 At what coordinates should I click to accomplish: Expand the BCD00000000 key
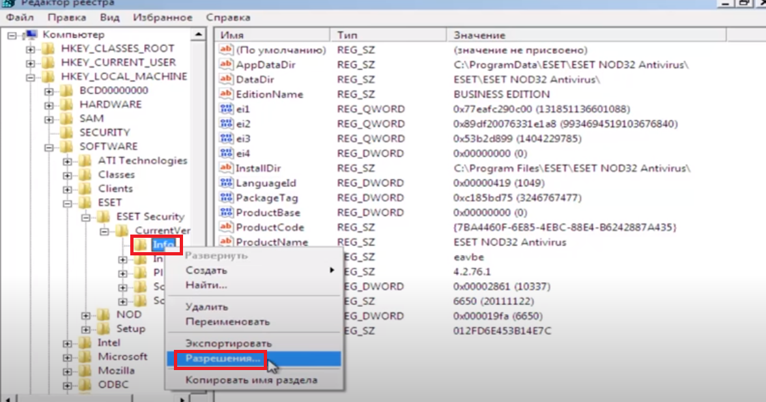(49, 91)
